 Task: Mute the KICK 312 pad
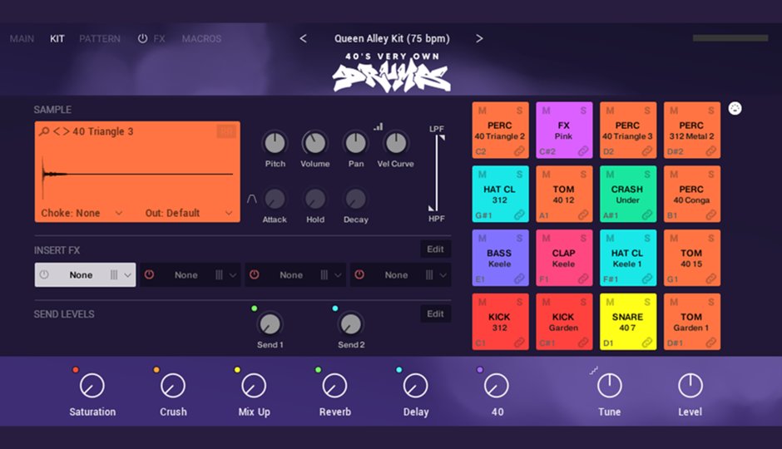point(483,302)
